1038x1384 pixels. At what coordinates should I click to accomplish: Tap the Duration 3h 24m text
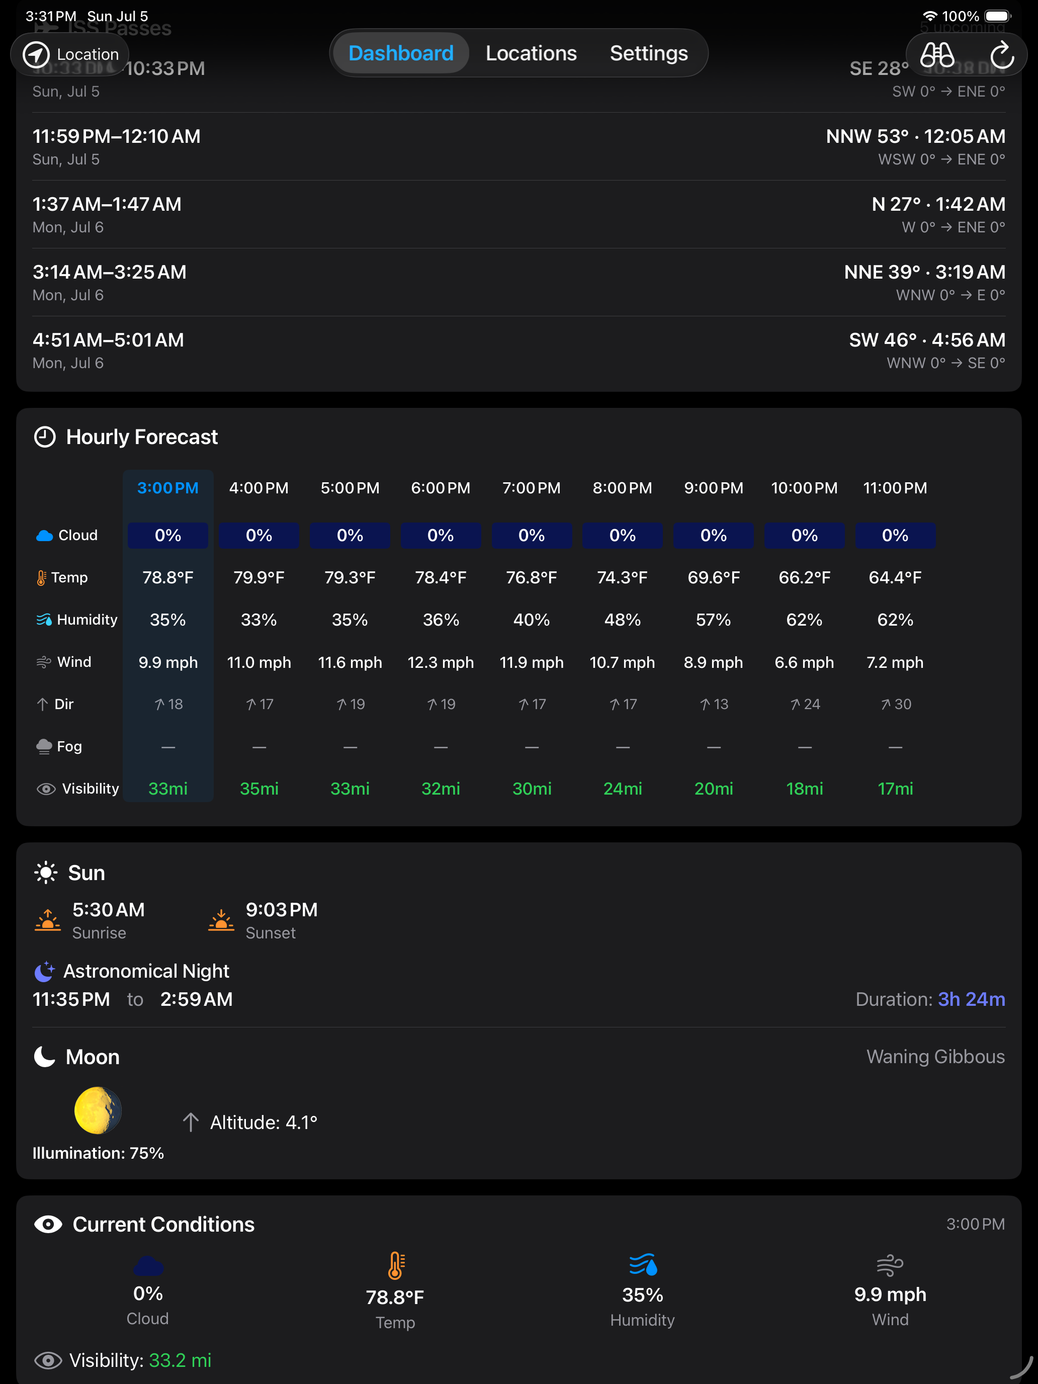pos(930,999)
